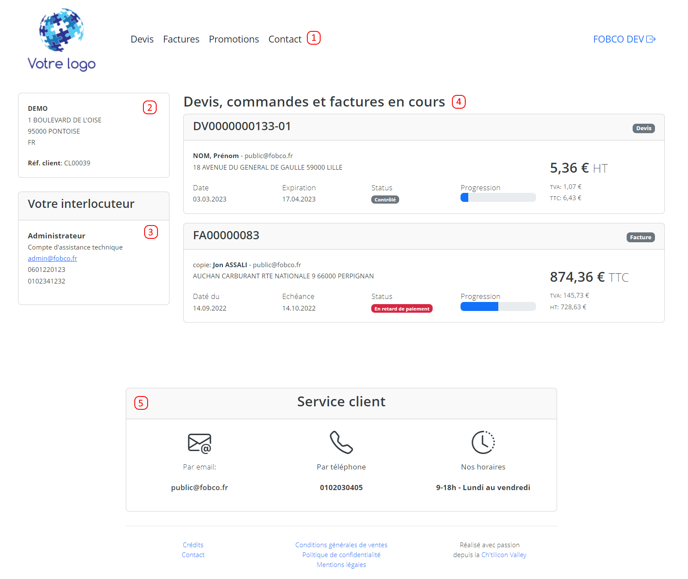This screenshot has width=688, height=579.
Task: Click the Ch'tilicon Valley link
Action: coord(504,555)
